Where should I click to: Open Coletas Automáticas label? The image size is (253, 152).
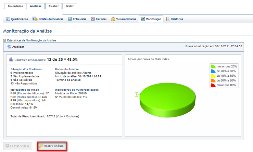tap(51, 19)
